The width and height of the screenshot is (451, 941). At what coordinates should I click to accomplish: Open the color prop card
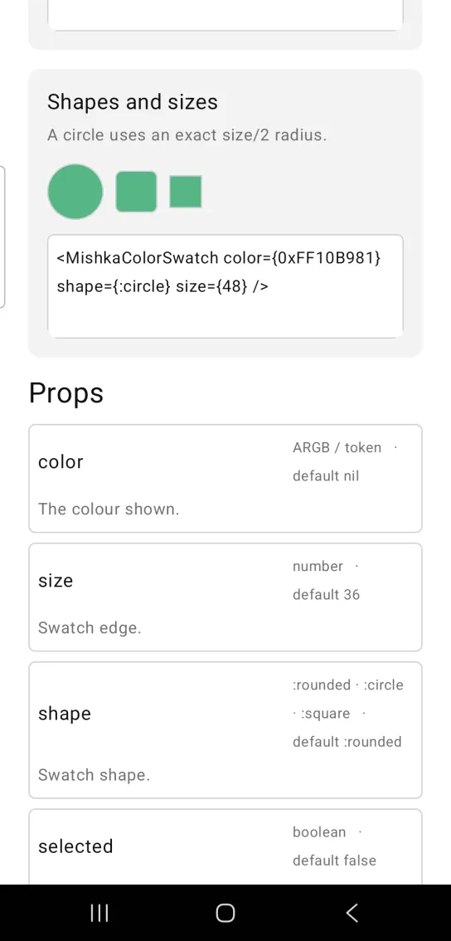[225, 478]
